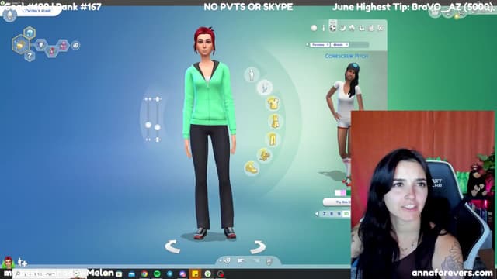Image resolution: width=497 pixels, height=279 pixels.
Task: Open the yellow sticky notes taskbar icon
Action: point(195,274)
